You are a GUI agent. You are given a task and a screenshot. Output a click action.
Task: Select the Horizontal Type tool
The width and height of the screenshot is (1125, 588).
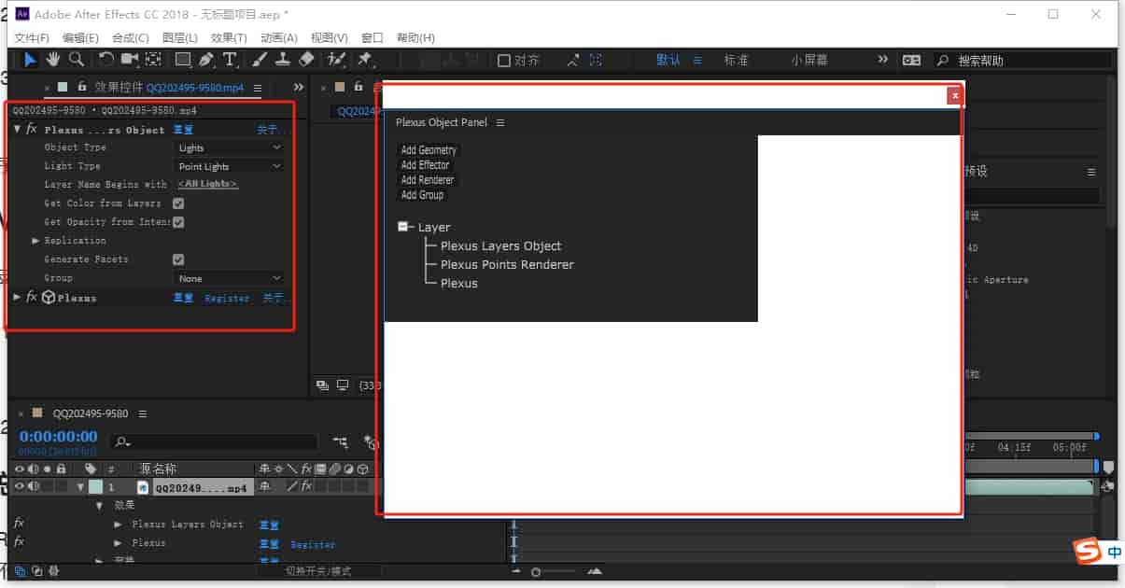coord(230,60)
